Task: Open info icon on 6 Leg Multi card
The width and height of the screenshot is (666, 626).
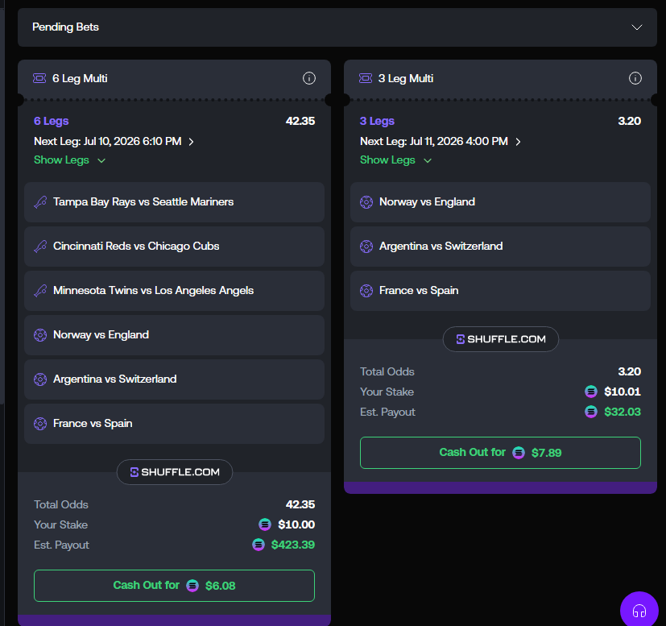Action: coord(308,78)
